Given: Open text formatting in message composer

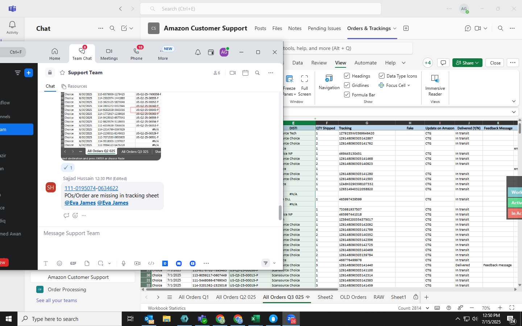Looking at the screenshot, I should (46, 263).
